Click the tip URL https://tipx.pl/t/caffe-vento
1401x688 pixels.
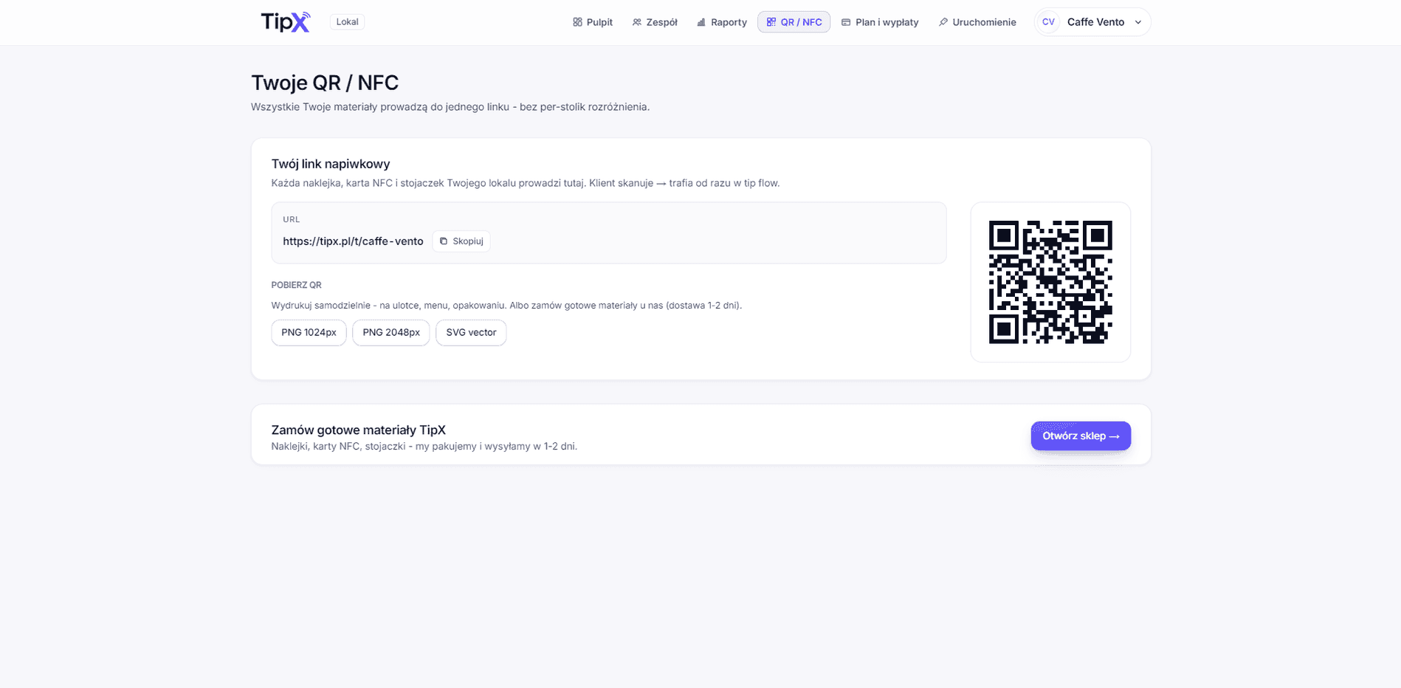[x=353, y=241]
